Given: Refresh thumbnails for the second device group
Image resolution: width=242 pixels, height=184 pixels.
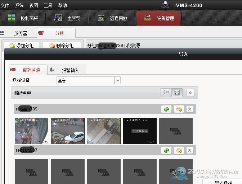Looking at the screenshot, I should [167, 151].
